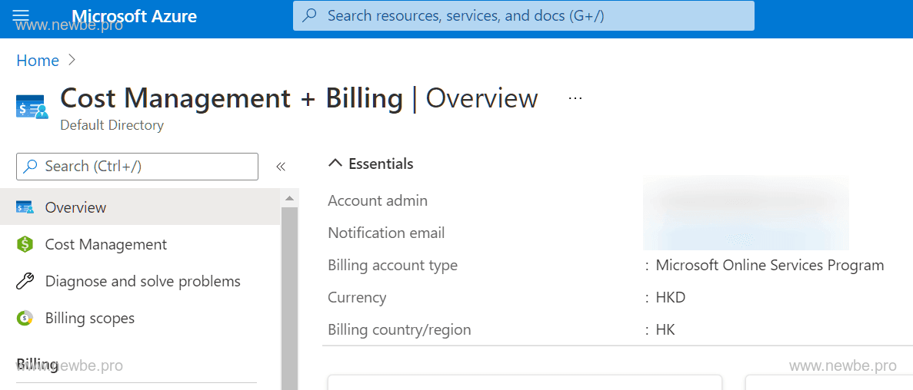Click the global search resources box

523,15
